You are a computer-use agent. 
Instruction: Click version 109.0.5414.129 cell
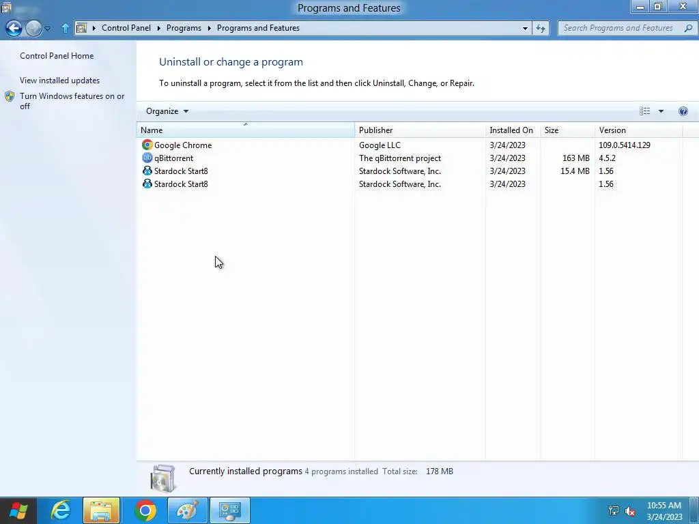[624, 145]
